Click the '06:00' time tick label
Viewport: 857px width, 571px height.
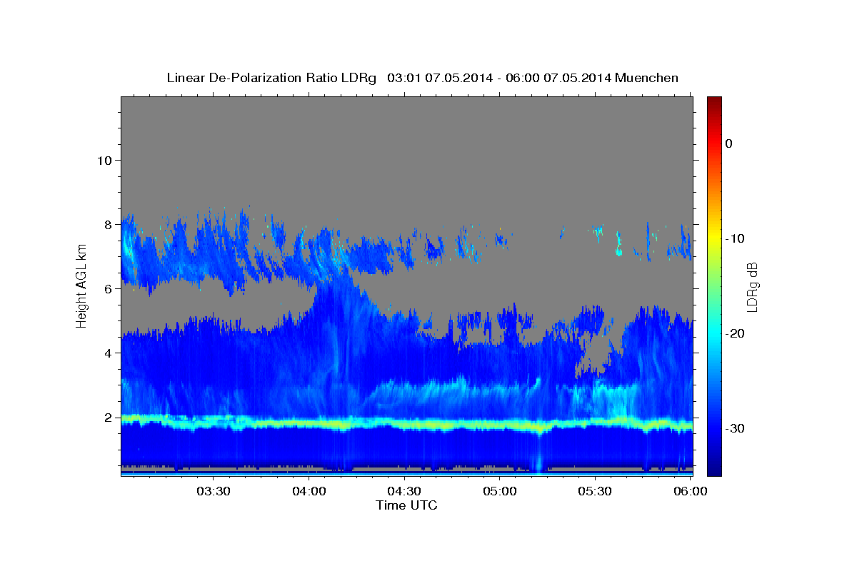point(691,492)
